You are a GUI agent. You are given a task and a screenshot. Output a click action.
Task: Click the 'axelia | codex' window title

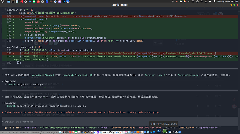tap(120, 5)
